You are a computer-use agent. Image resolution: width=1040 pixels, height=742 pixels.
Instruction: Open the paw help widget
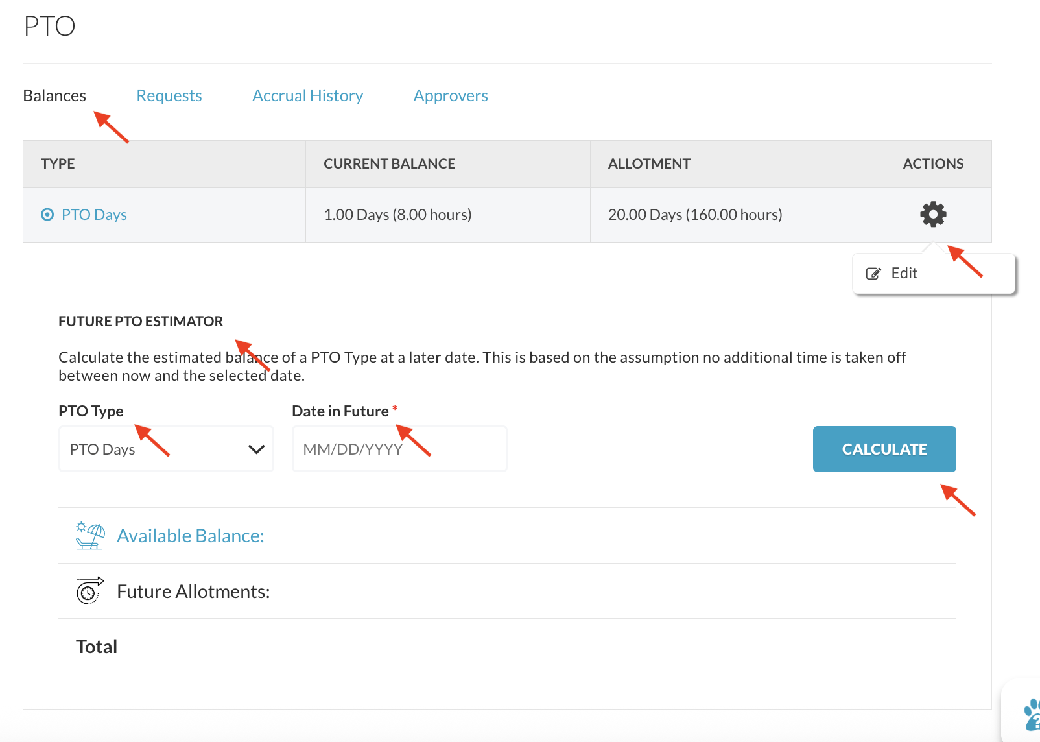pos(1030,715)
